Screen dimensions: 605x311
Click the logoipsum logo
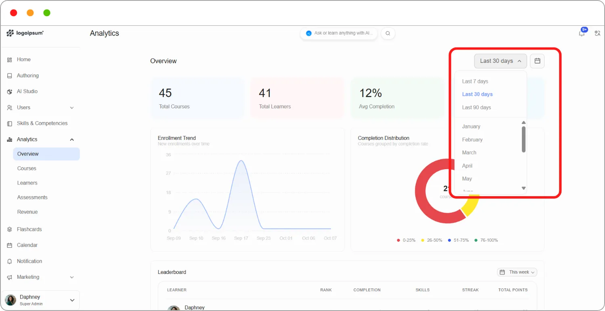[x=25, y=33]
